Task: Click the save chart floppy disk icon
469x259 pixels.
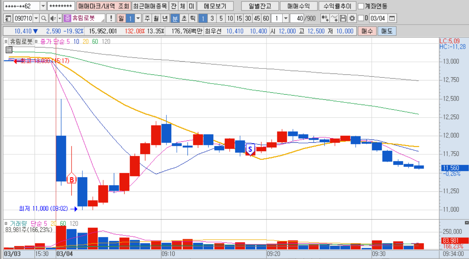Action: click(x=343, y=19)
